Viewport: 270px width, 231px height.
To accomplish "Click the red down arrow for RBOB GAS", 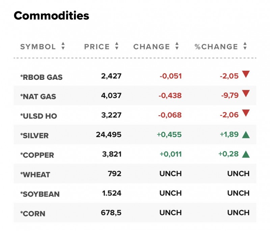I will click(246, 74).
